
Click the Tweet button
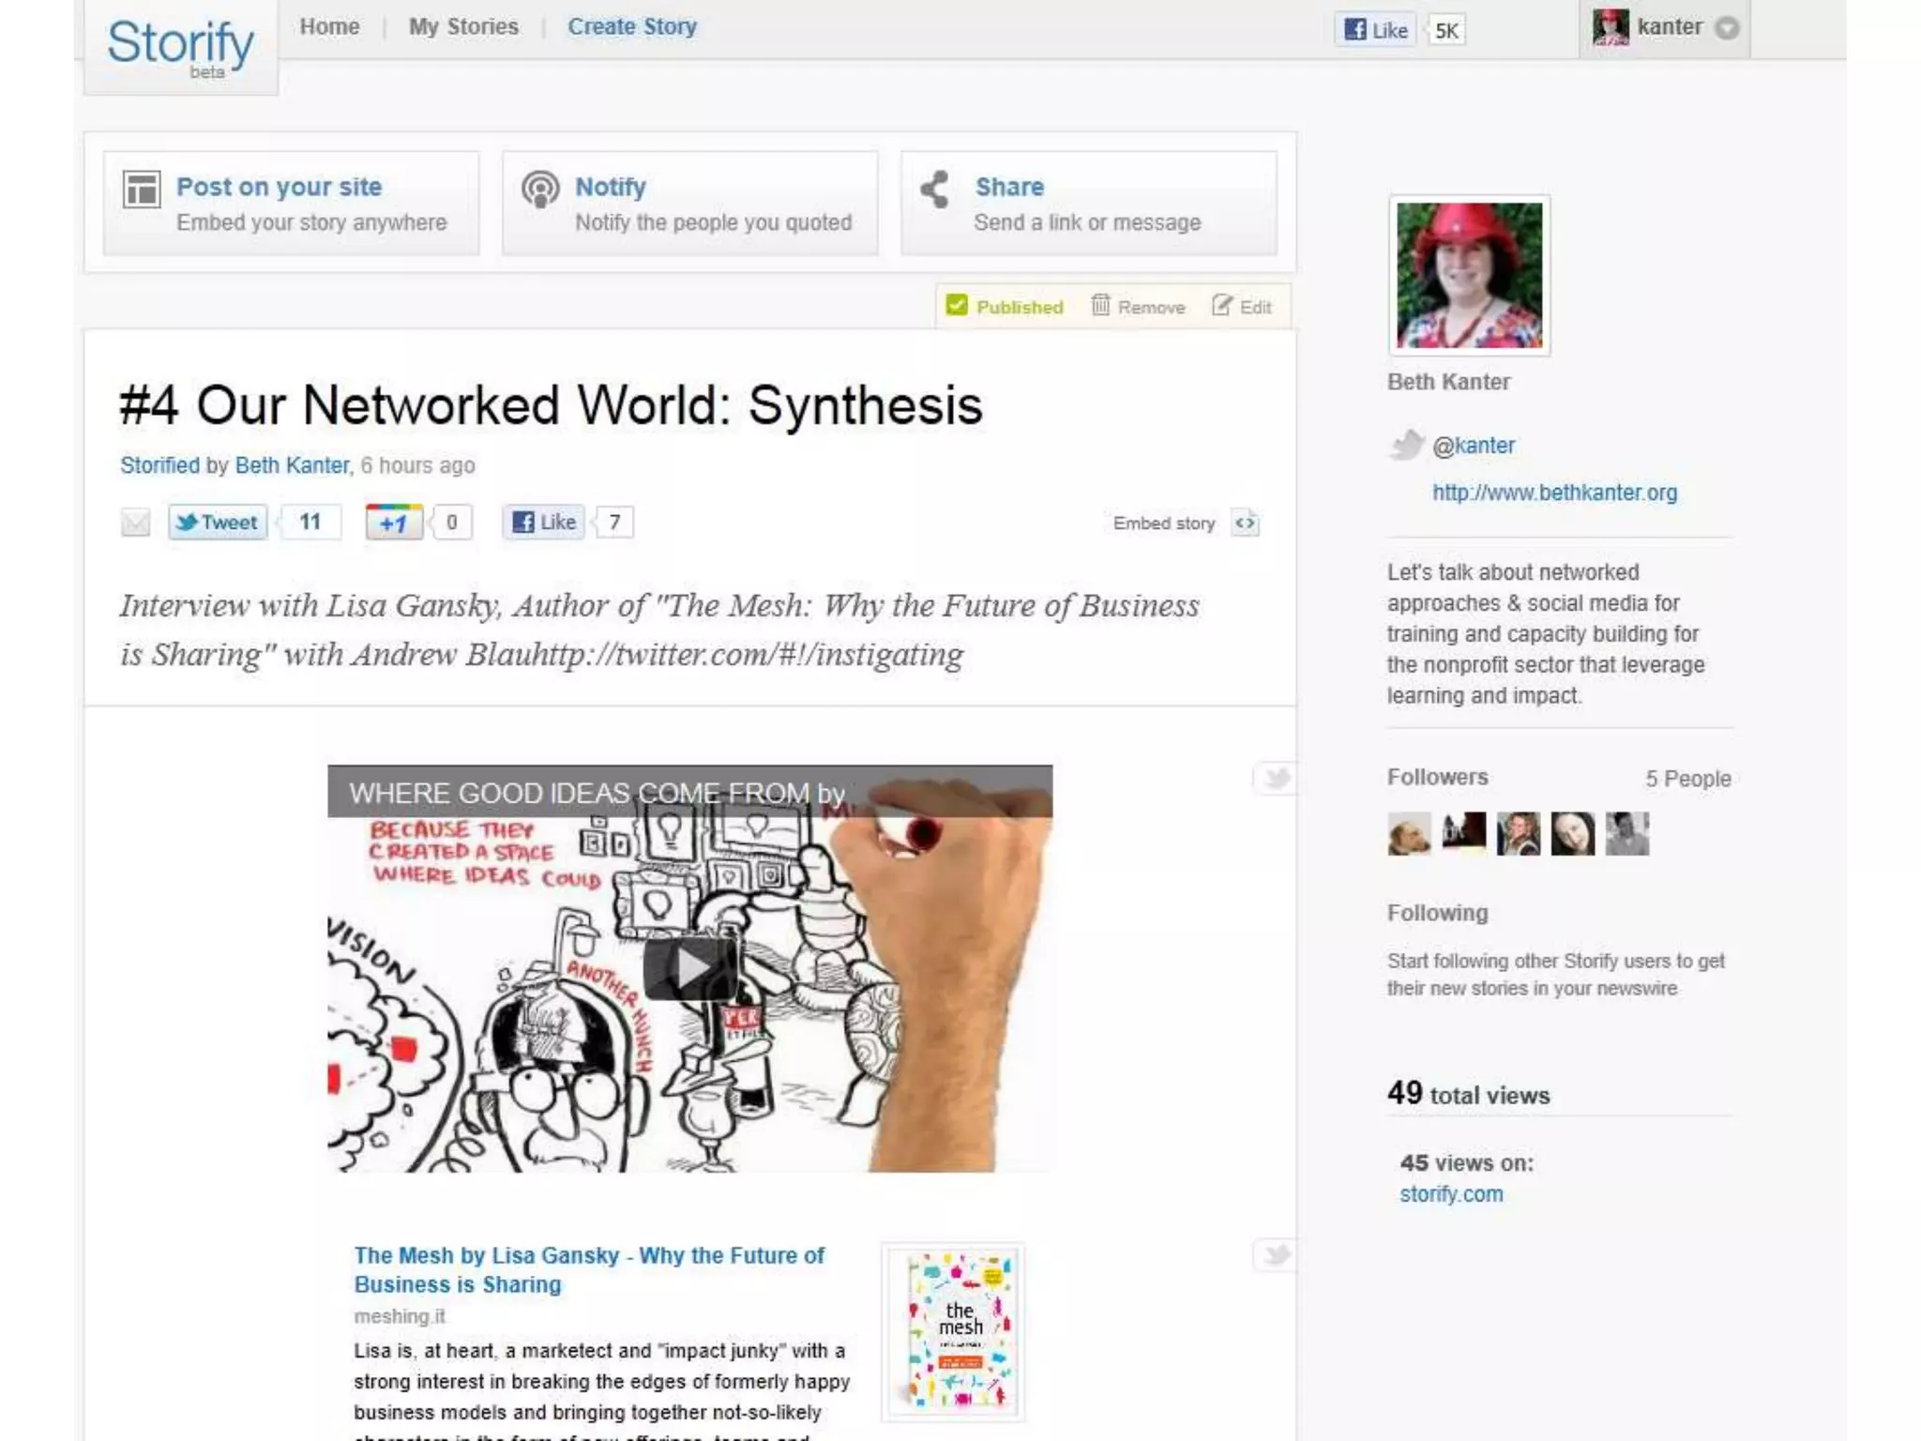(x=218, y=523)
